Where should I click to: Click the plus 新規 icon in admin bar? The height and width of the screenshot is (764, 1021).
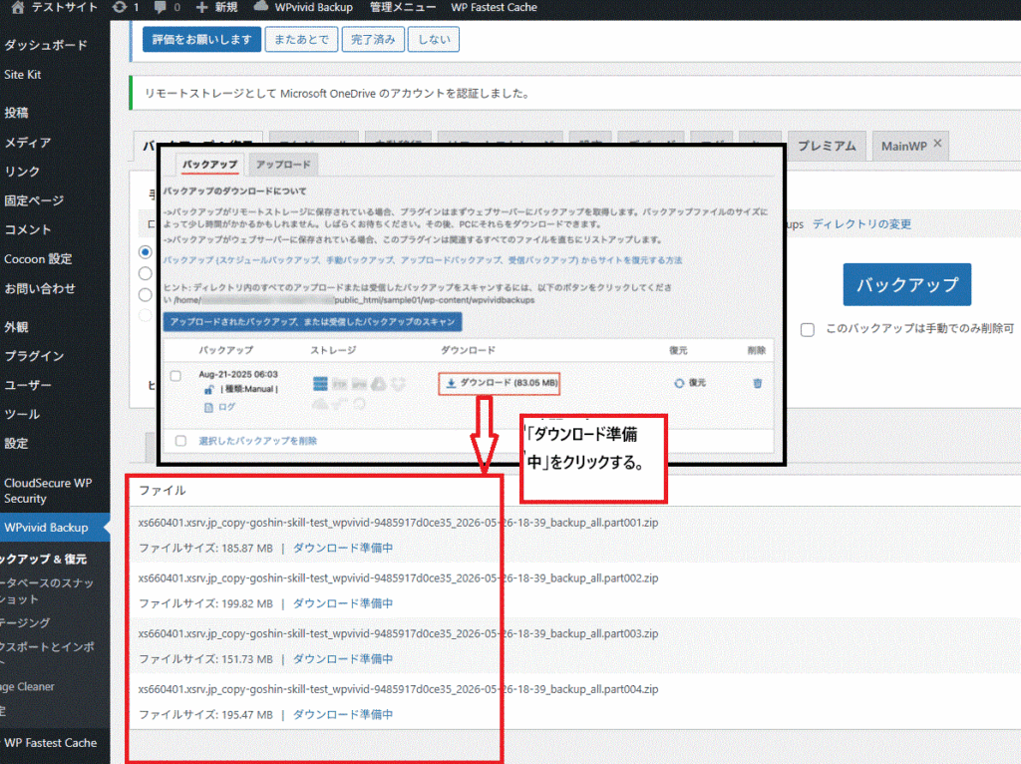[x=201, y=7]
